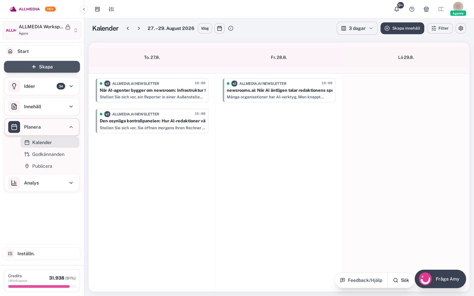This screenshot has width=474, height=296.
Task: Open the date picker calendar icon
Action: coord(220,28)
